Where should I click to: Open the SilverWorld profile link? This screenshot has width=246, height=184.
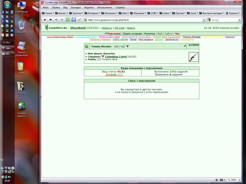point(78,28)
